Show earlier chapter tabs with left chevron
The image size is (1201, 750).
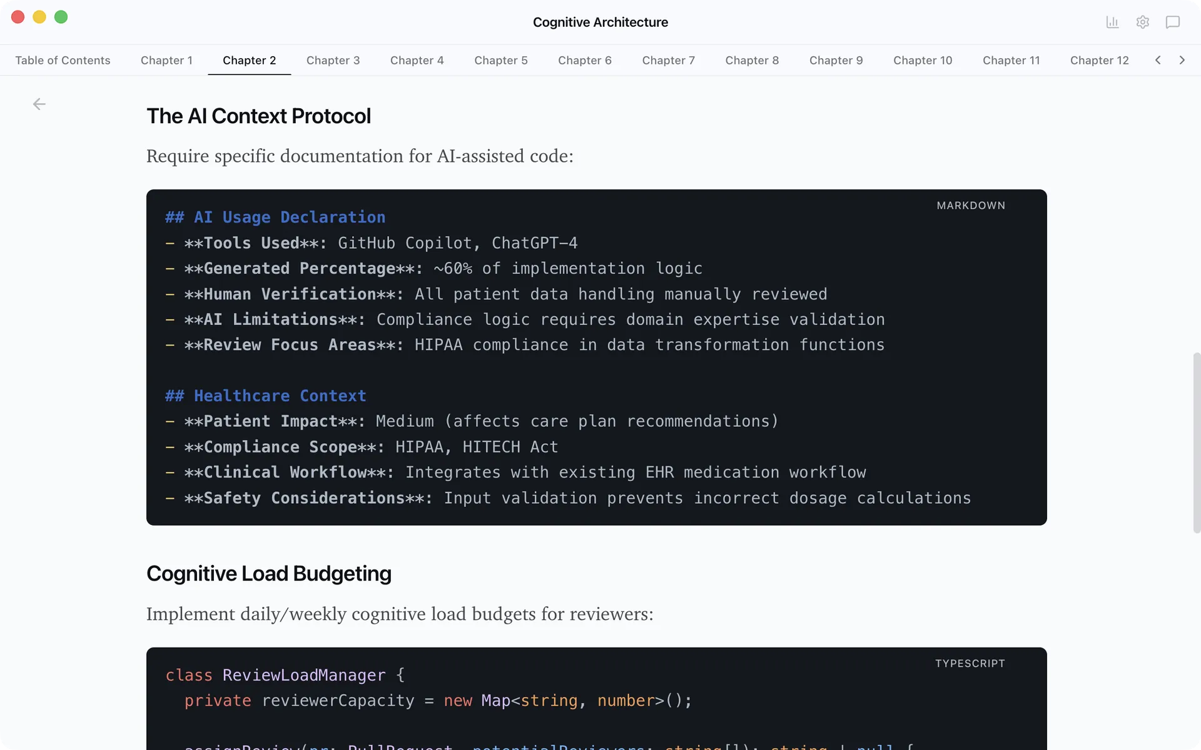tap(1158, 60)
